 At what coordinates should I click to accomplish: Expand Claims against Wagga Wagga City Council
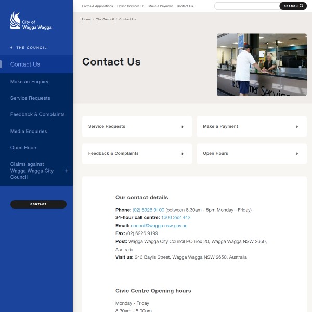66,171
